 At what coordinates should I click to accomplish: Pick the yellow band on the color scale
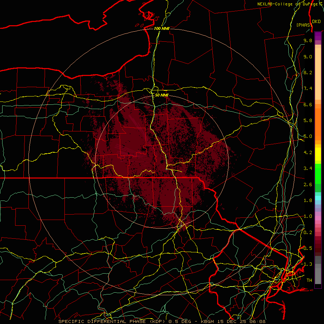(318, 154)
